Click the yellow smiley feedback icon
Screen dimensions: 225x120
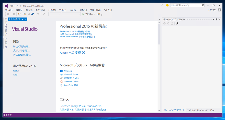(x=167, y=5)
